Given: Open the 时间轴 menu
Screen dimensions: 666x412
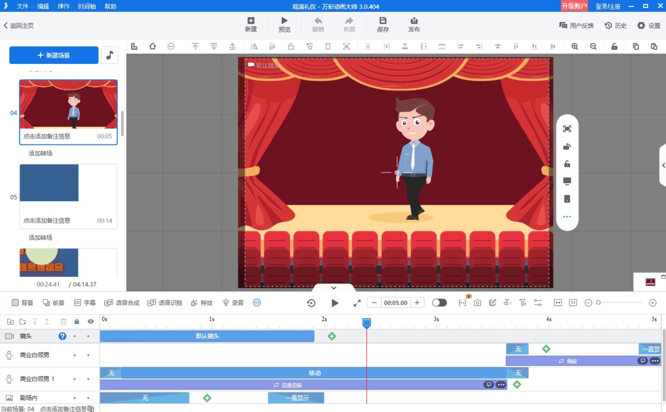Looking at the screenshot, I should click(87, 6).
